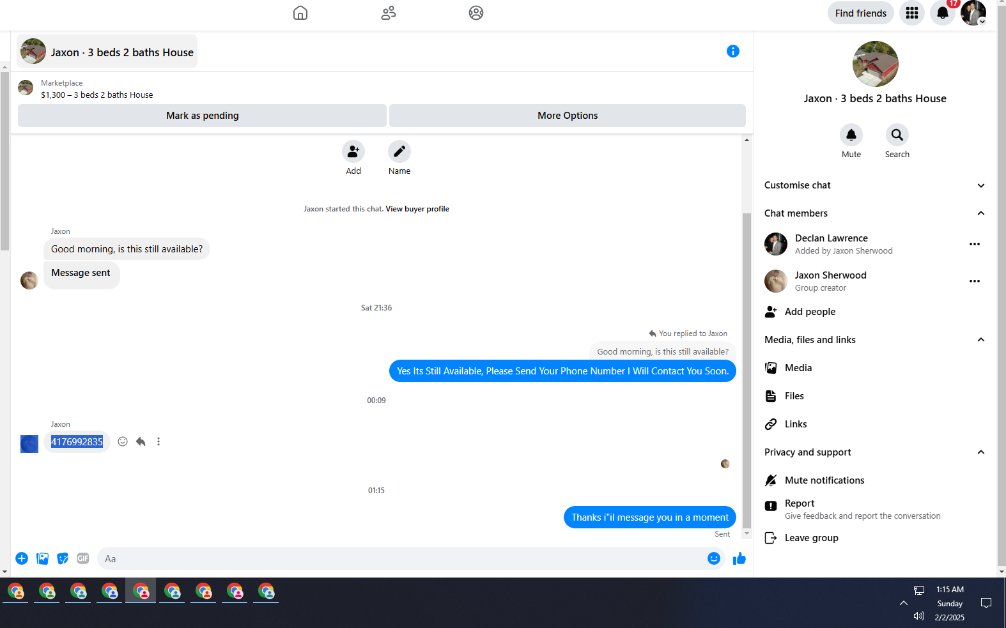This screenshot has width=1006, height=628.
Task: Click chat scrollbar down arrow
Action: [x=747, y=533]
